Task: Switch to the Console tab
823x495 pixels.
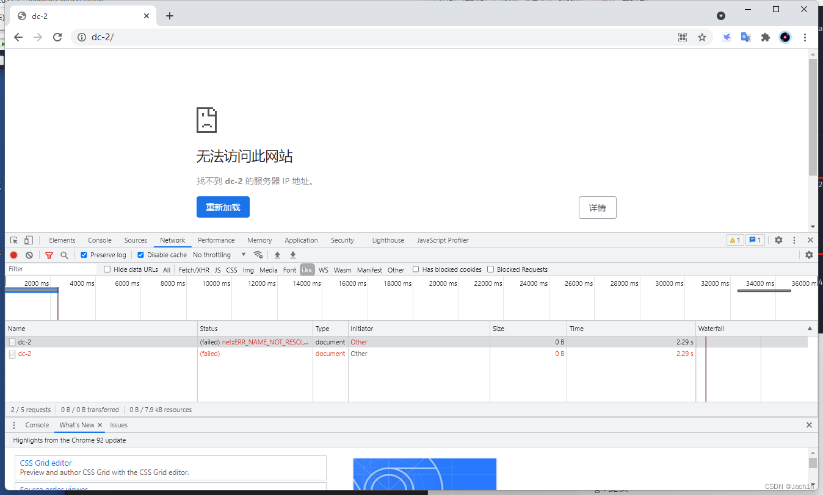Action: 100,240
